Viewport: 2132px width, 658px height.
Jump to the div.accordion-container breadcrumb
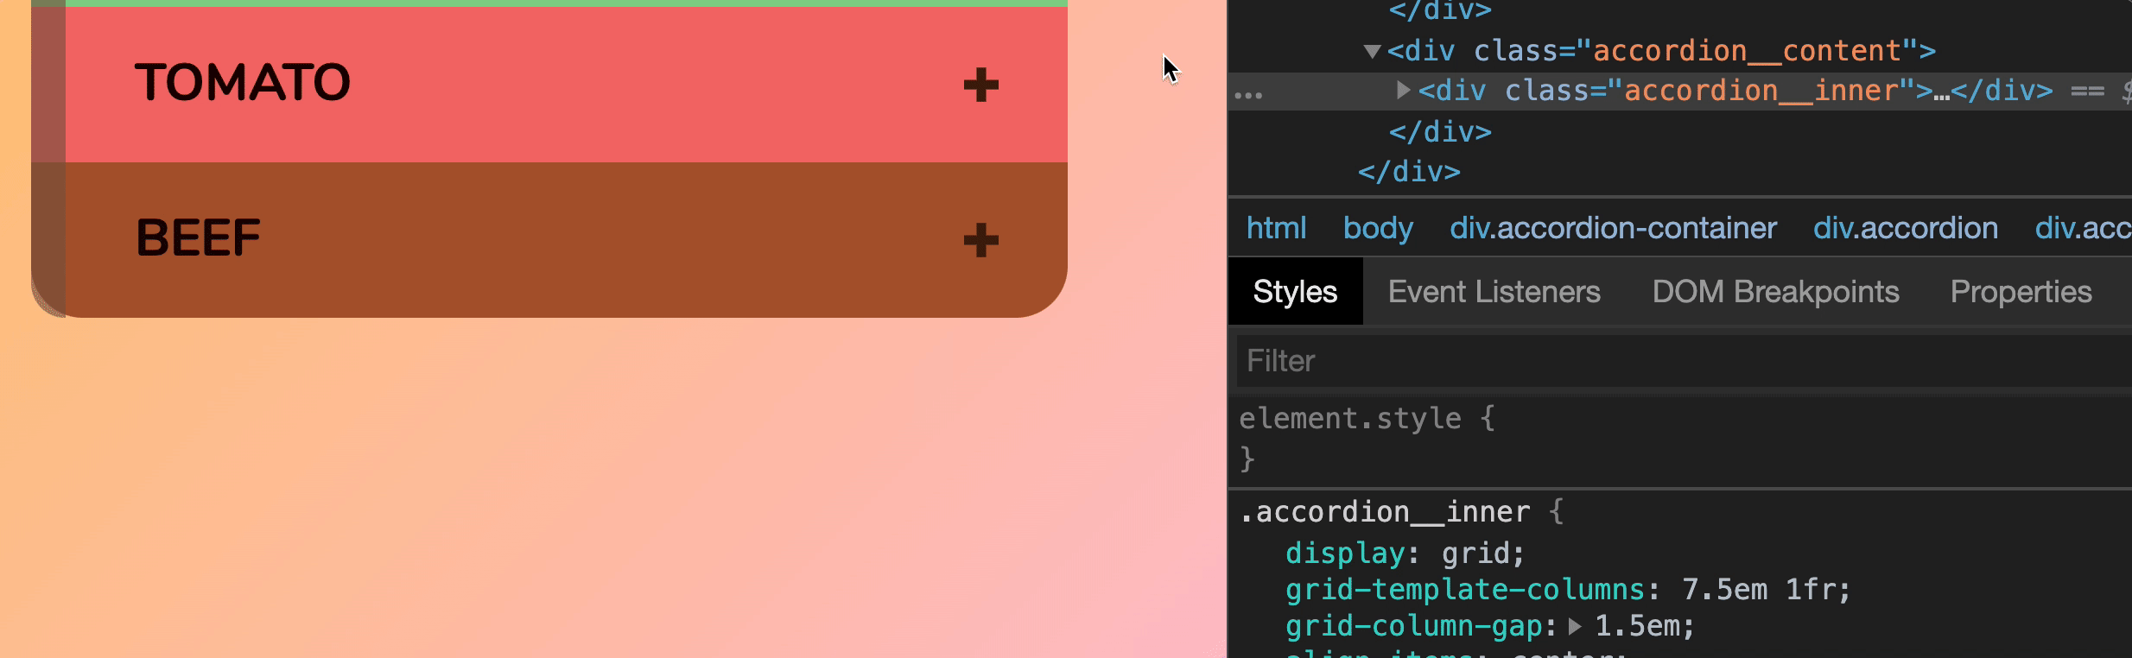click(1613, 228)
